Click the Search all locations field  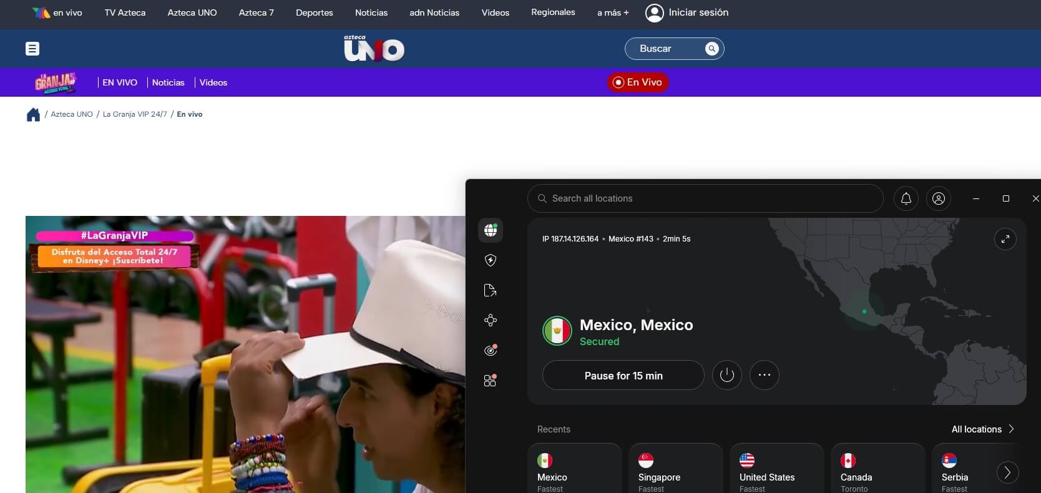click(705, 198)
